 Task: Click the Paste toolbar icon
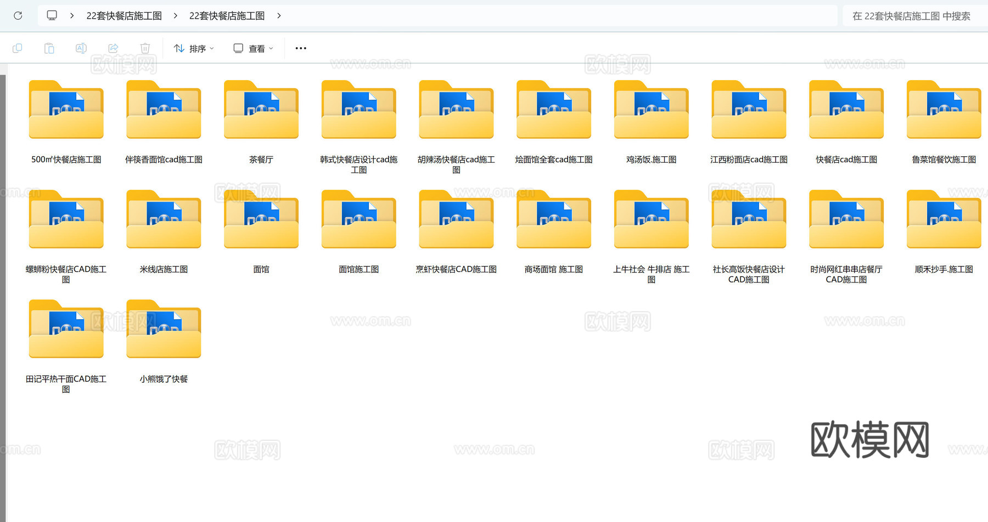coord(49,48)
